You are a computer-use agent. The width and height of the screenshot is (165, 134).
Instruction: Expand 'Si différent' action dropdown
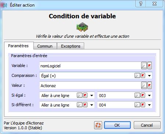[92, 105]
